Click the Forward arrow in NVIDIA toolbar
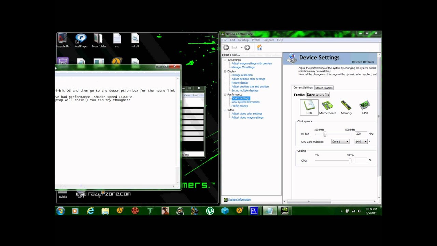 pos(247,47)
